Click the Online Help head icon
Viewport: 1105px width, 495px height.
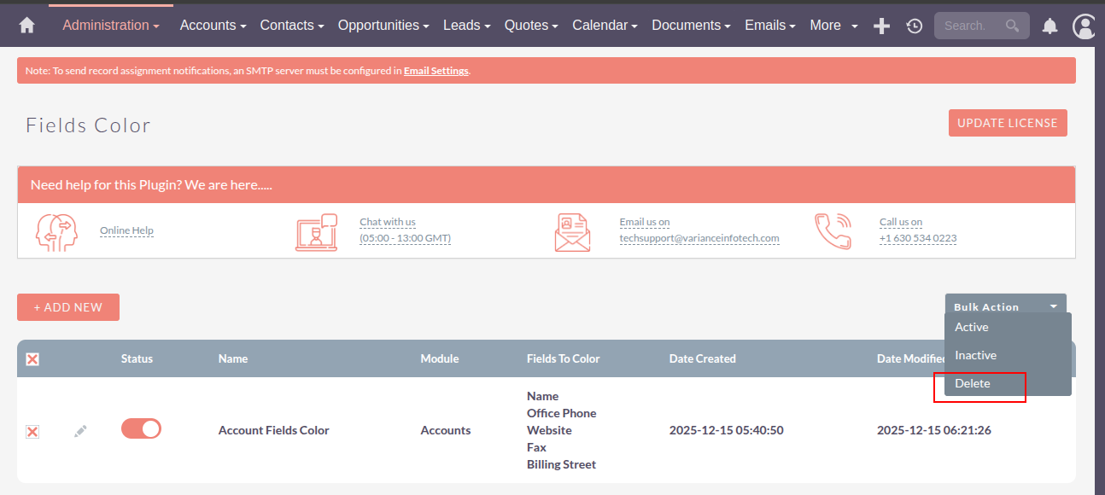pos(56,231)
